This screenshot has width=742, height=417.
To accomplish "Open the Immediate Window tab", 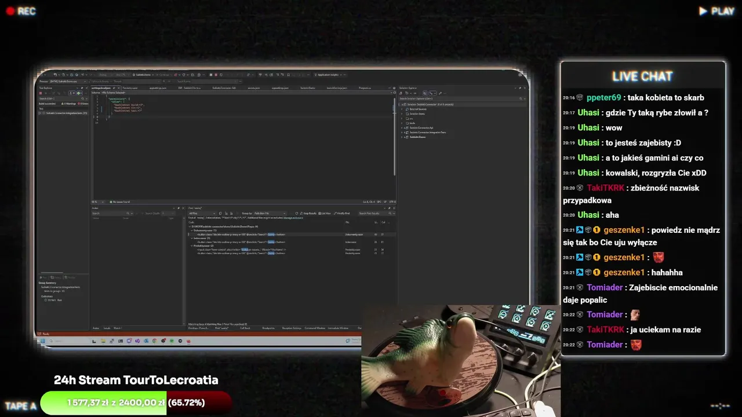I will (x=339, y=328).
